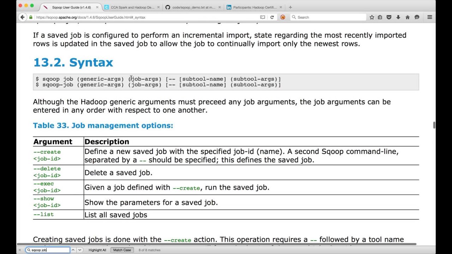Reload the current page
The image size is (452, 254).
pyautogui.click(x=272, y=17)
